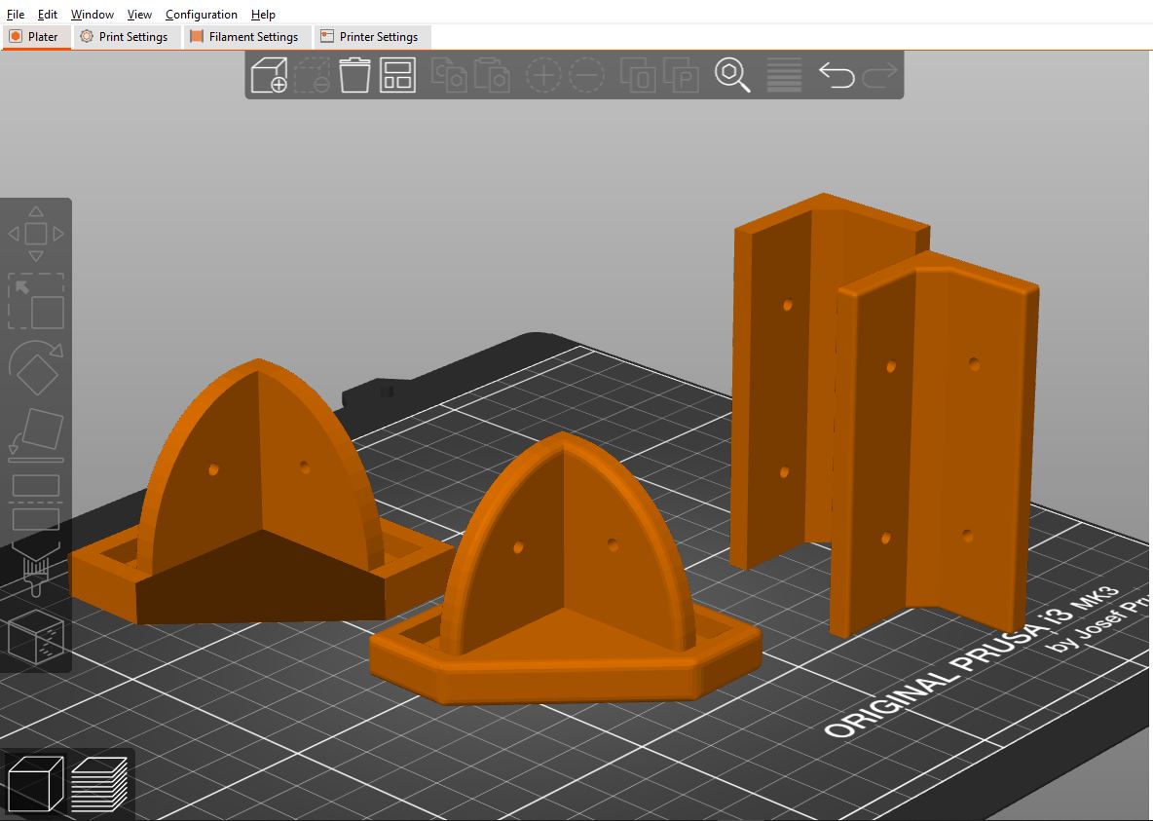
Task: Select the Rotate tool in left sidebar
Action: click(36, 368)
